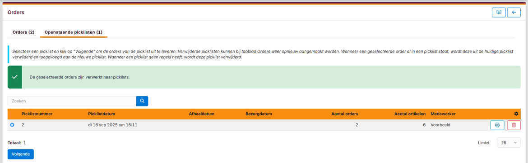Delete picklist 2 with trash icon

tap(514, 125)
